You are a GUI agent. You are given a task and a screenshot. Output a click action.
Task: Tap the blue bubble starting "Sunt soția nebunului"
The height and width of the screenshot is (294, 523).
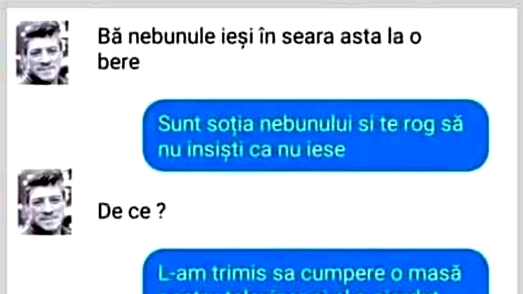[315, 135]
